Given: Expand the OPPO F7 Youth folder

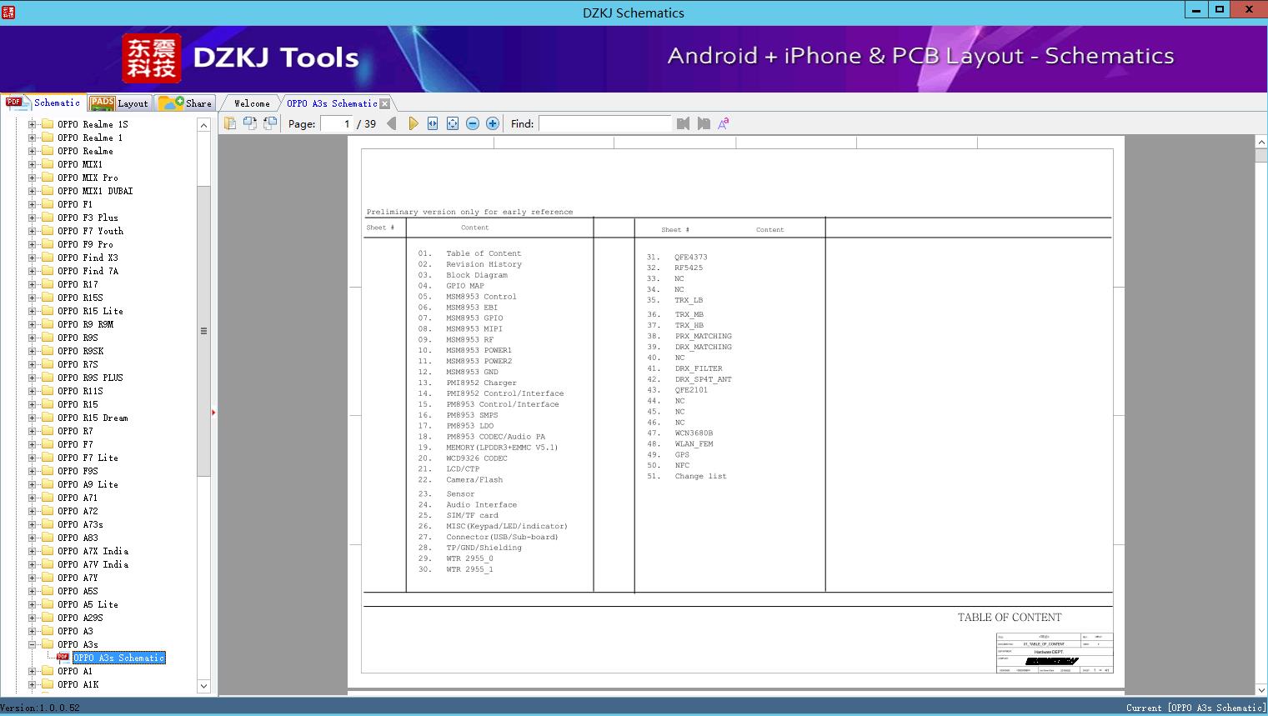Looking at the screenshot, I should [x=32, y=231].
